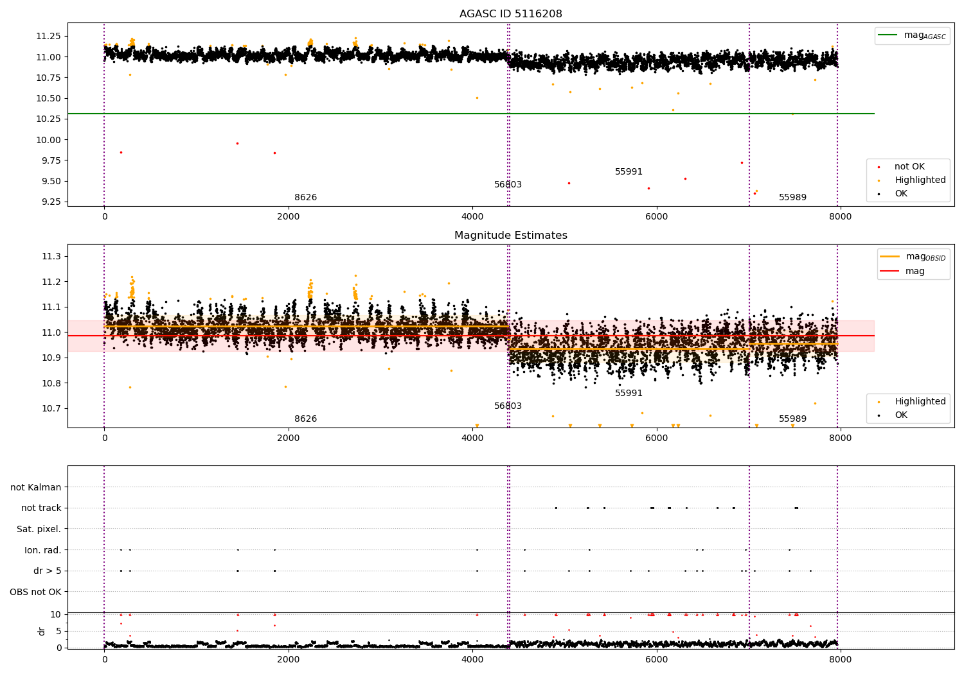This screenshot has width=964, height=674.
Task: Click obsid label 55989 in AGASC ID plot
Action: click(x=792, y=197)
